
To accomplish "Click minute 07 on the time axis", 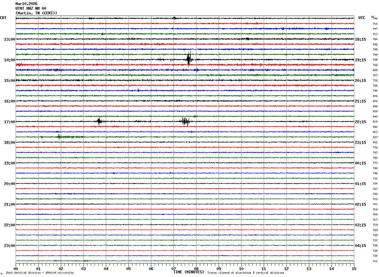I will pos(174,269).
